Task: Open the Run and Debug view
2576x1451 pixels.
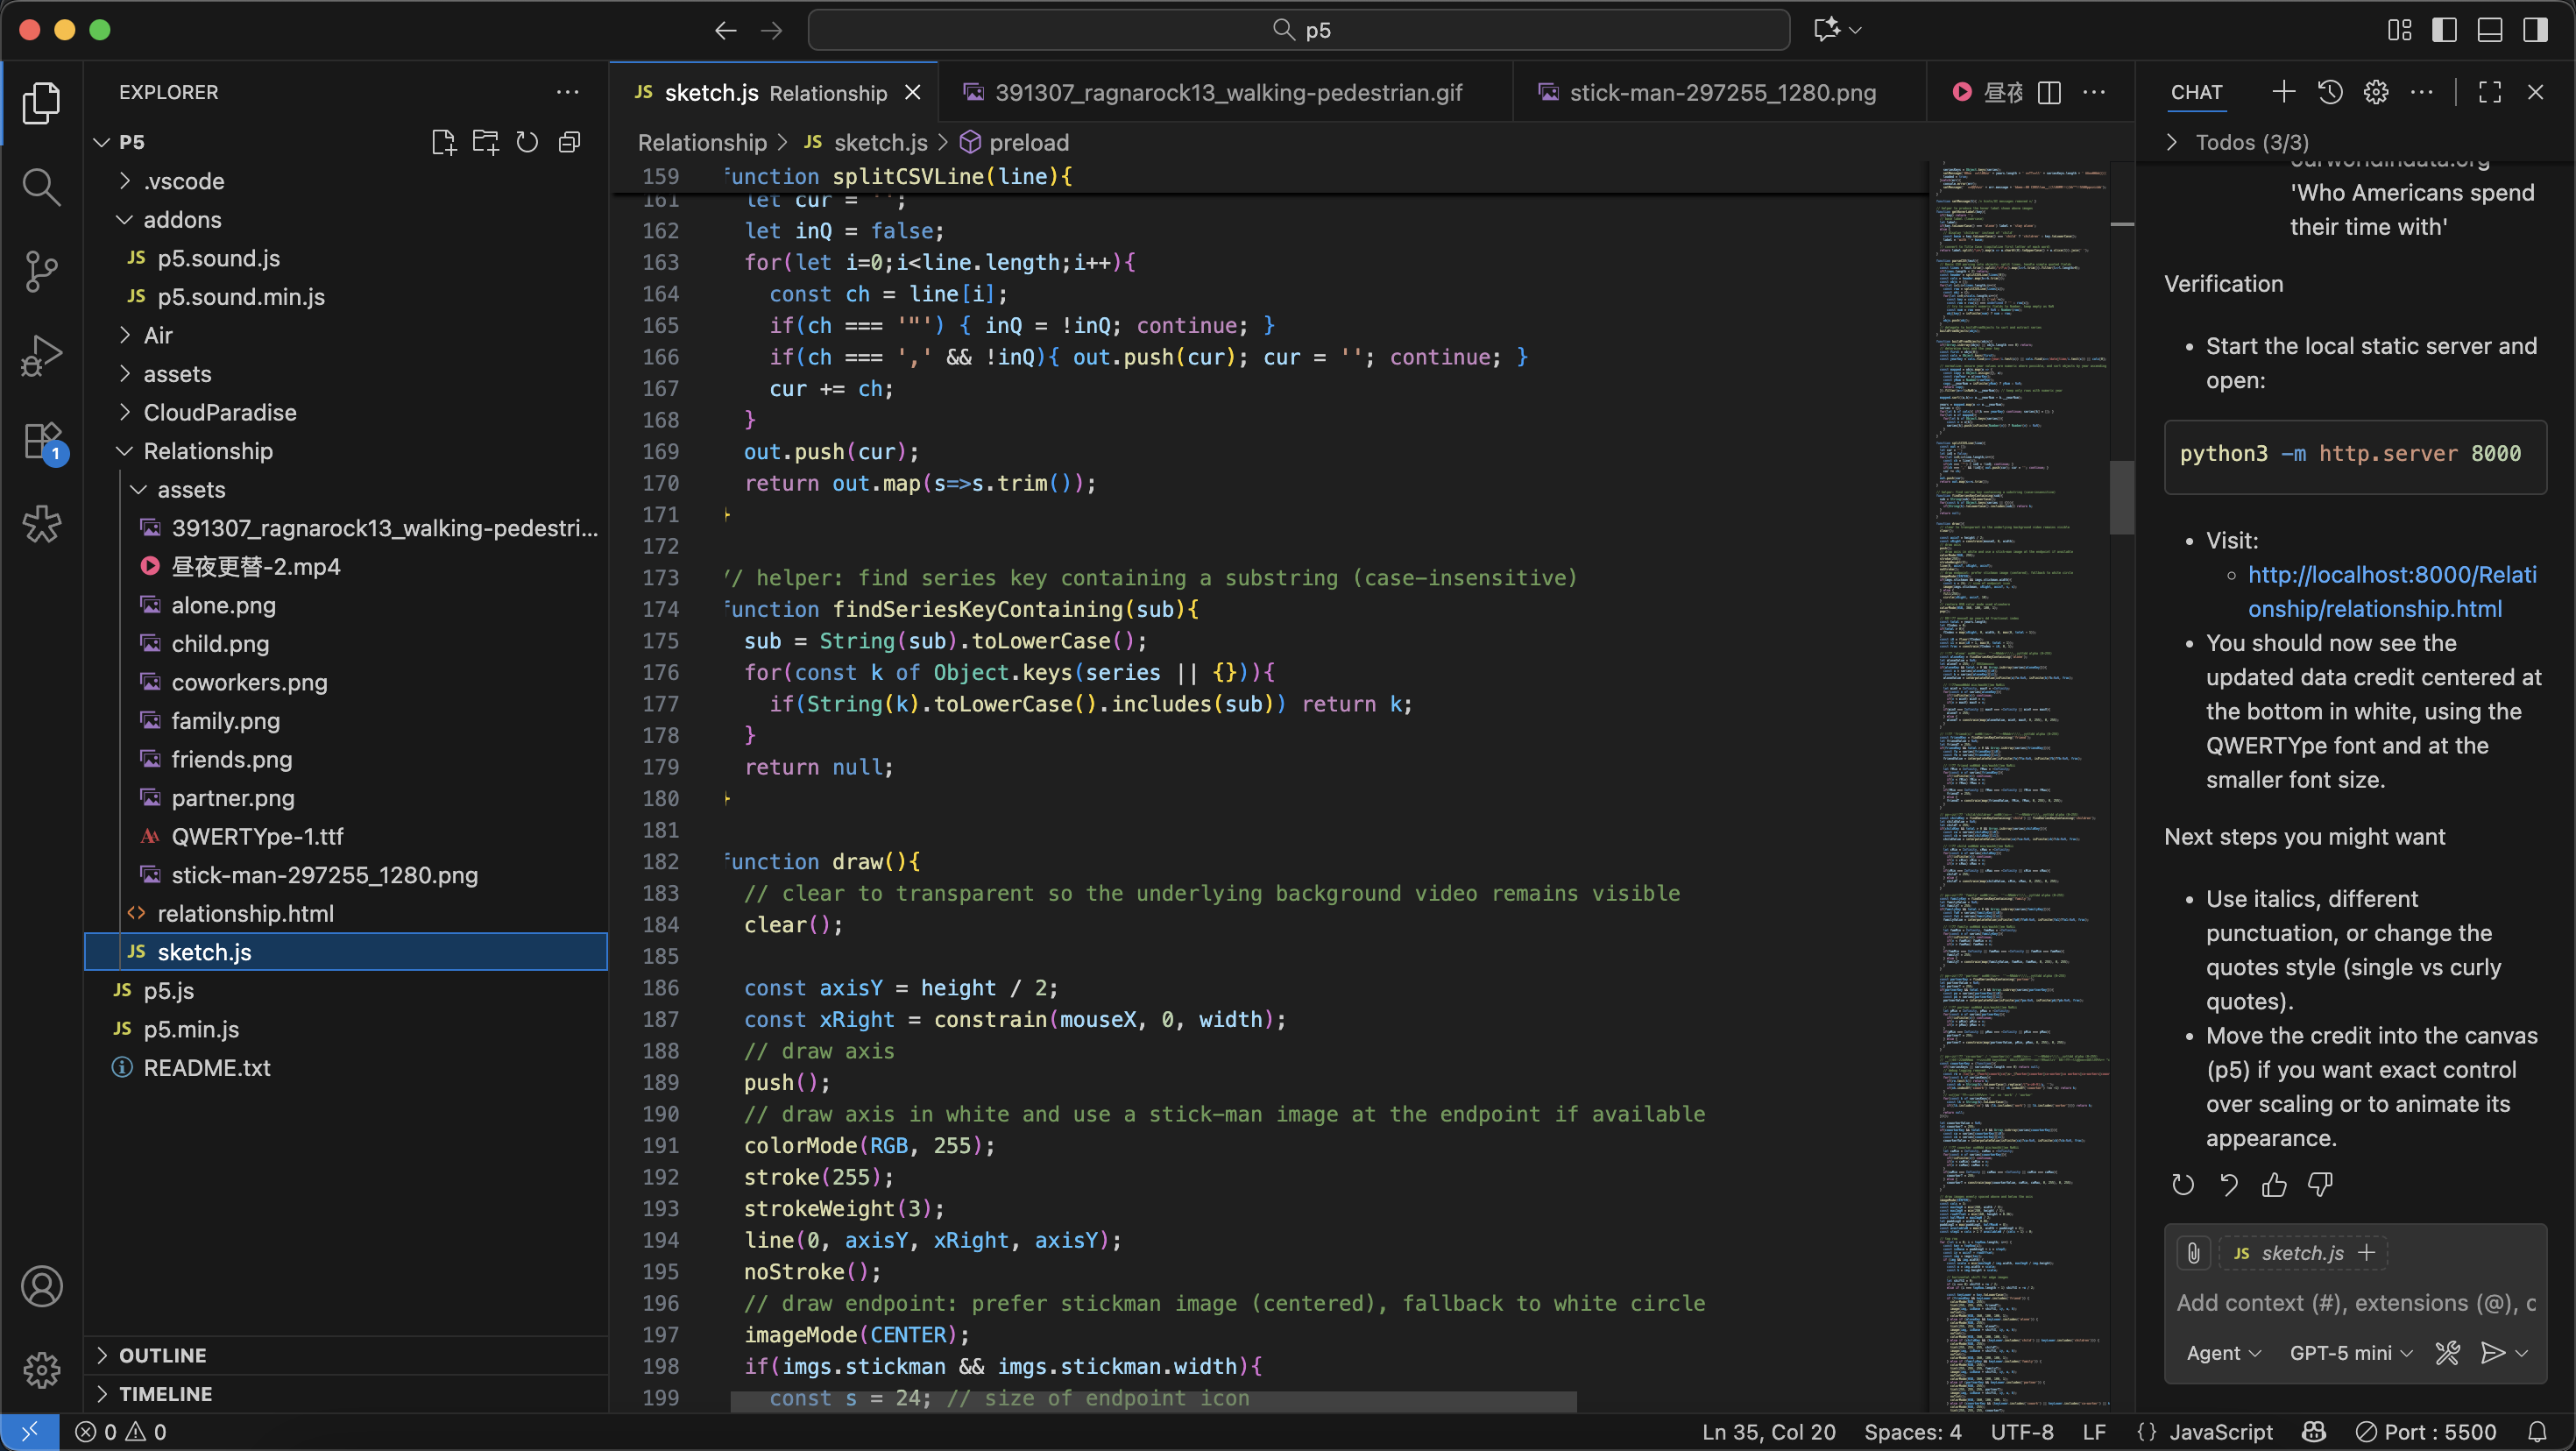Action: (x=42, y=354)
